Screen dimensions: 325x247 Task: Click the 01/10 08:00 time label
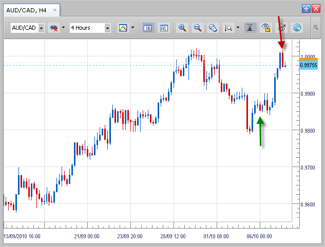coord(216,236)
